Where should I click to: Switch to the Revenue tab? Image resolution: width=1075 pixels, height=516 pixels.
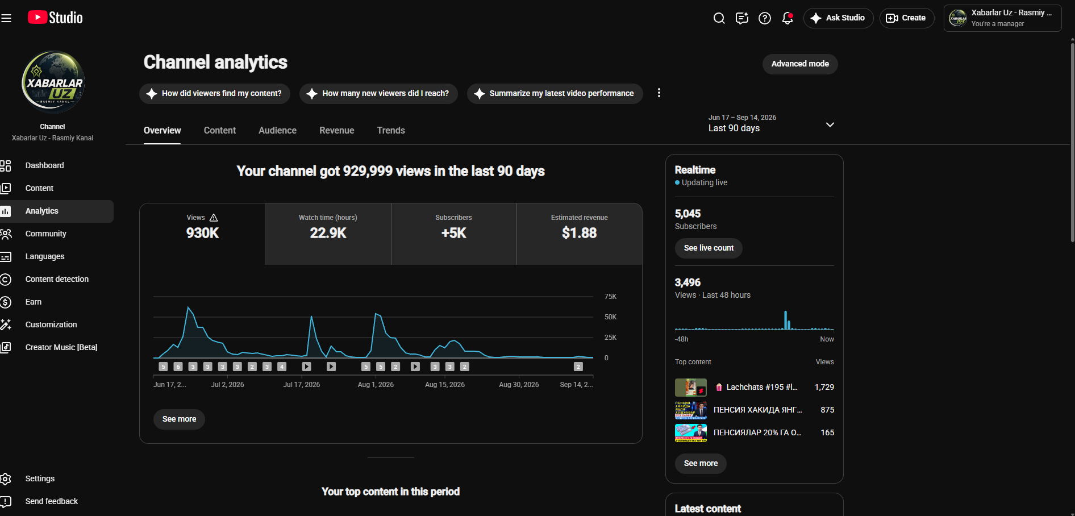336,131
